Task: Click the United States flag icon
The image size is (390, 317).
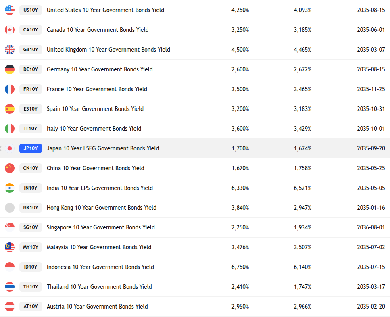Action: click(10, 10)
